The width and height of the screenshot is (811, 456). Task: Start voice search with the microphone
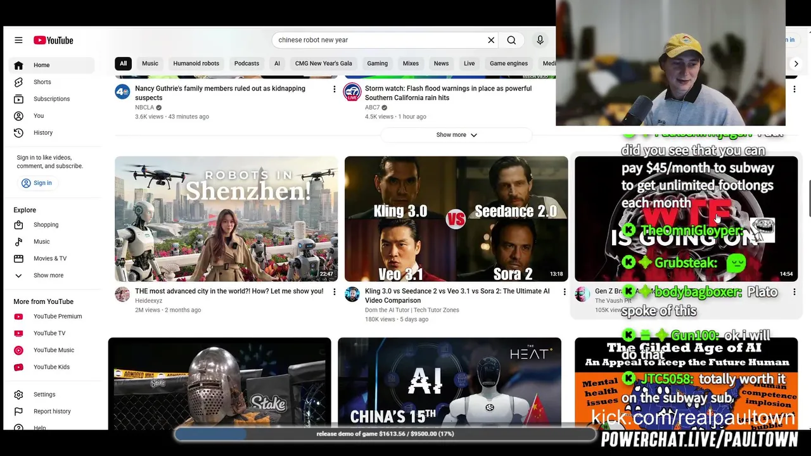(x=540, y=40)
